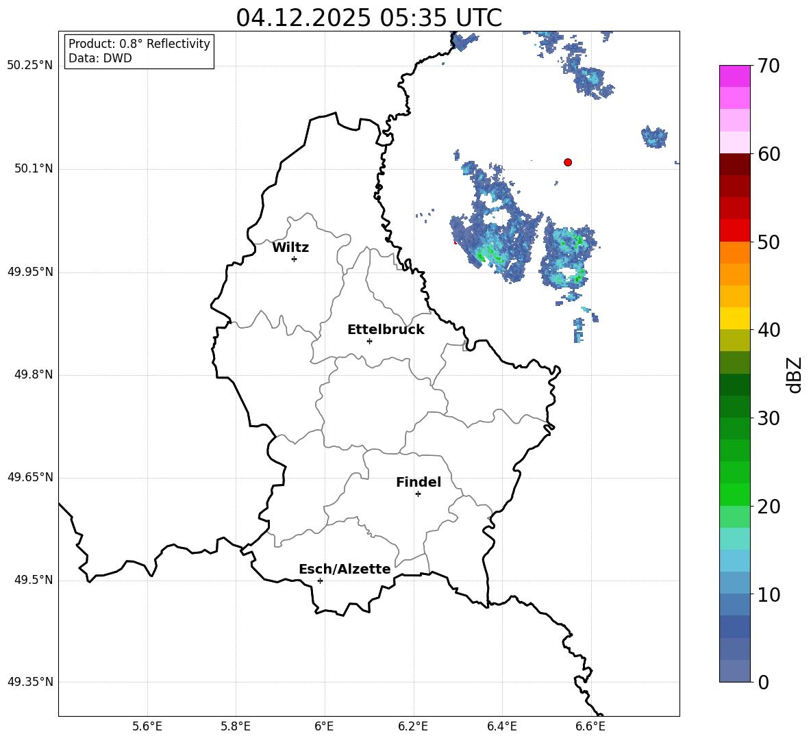Click the 0 colorbar tick label
Image resolution: width=811 pixels, height=740 pixels.
point(764,682)
